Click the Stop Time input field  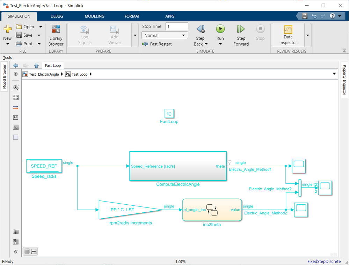(177, 26)
